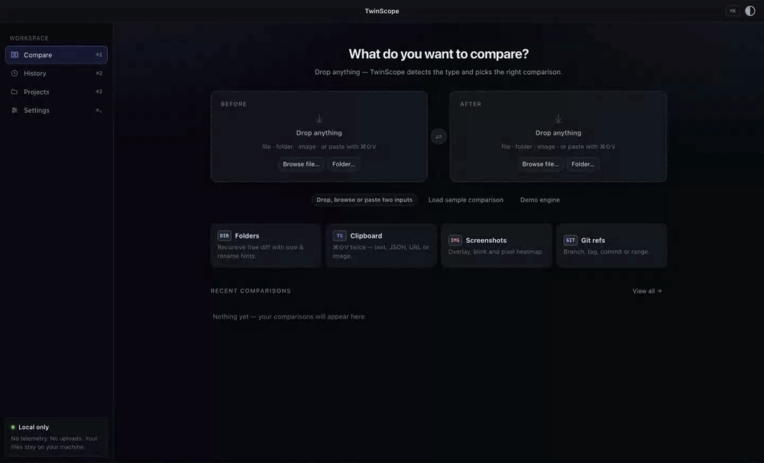
Task: Click the 'What do you want to compare?' heading
Action: coord(439,54)
